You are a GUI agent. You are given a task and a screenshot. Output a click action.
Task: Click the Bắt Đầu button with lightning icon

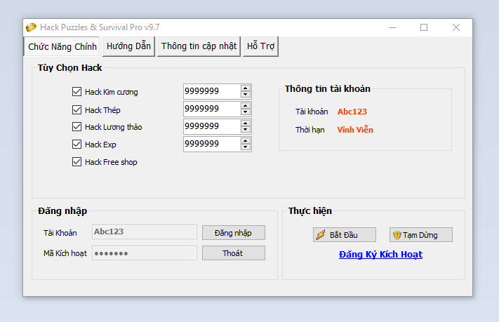[x=345, y=235]
